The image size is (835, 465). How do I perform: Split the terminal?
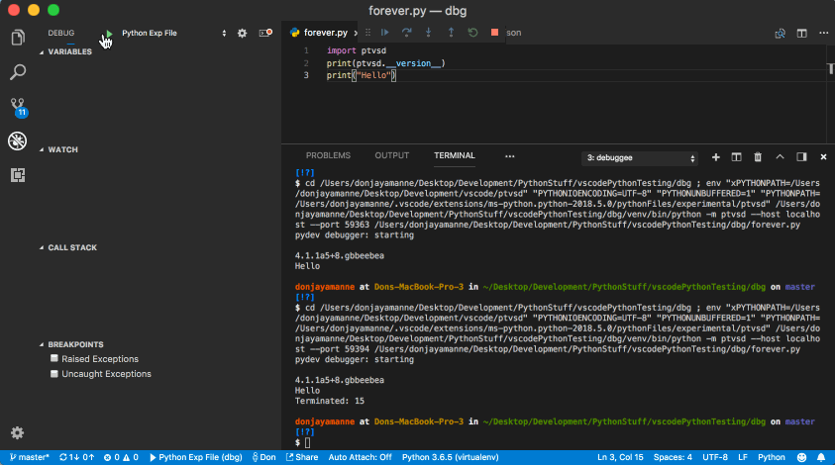pos(737,157)
